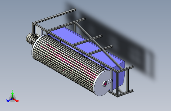Click the circular end cap disc of the drum

tap(101, 83)
